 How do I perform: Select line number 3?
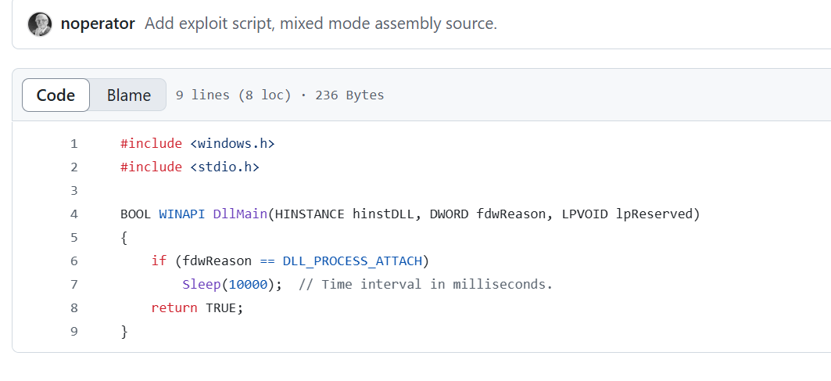click(x=73, y=191)
